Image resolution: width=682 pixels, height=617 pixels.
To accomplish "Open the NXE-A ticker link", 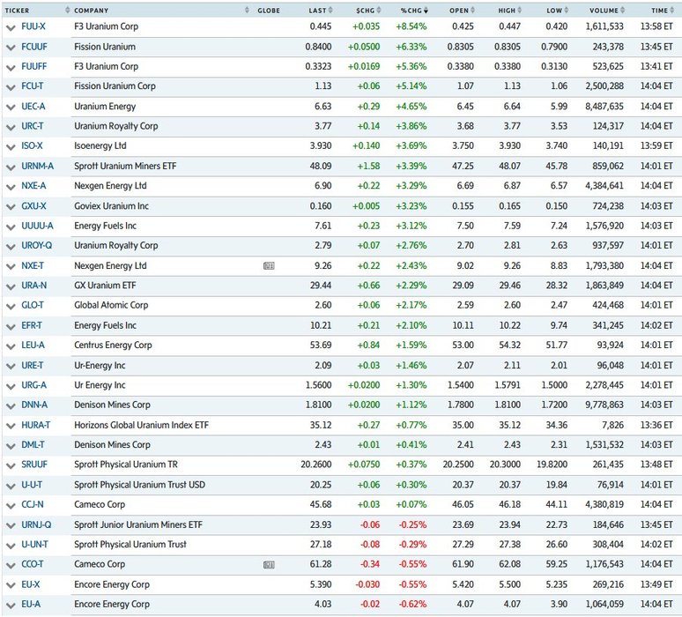I will [x=33, y=186].
